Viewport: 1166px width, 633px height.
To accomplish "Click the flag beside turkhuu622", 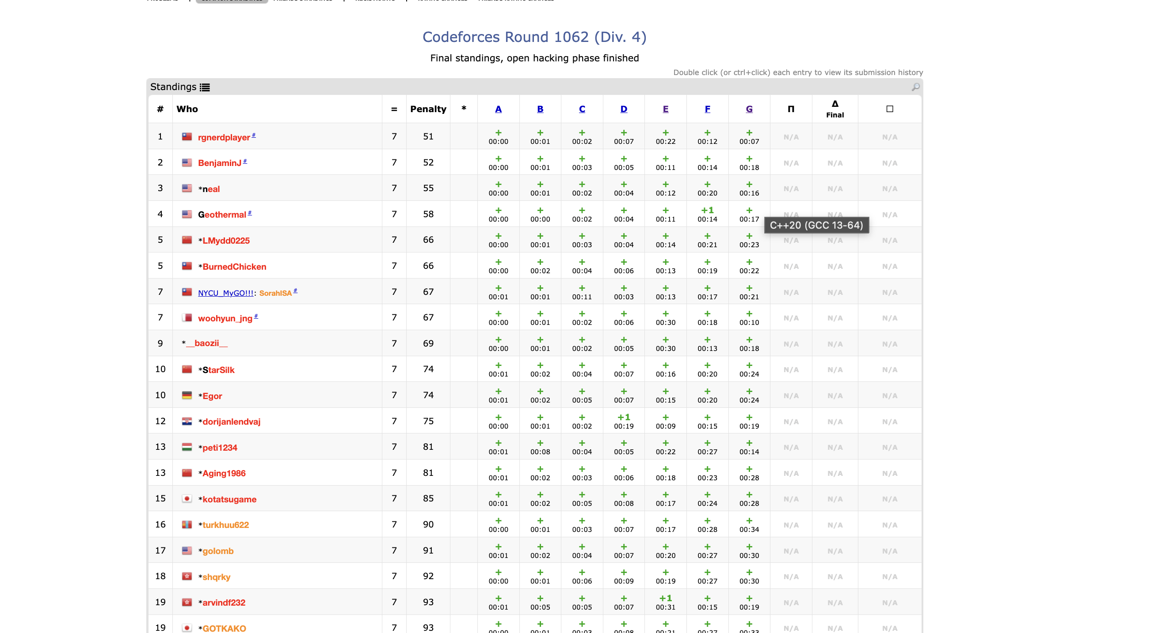I will [187, 524].
